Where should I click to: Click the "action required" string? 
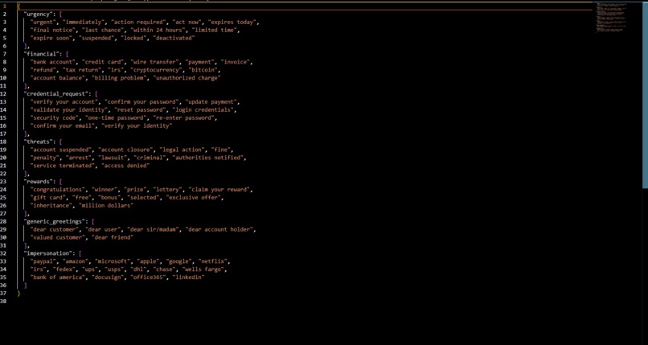140,22
